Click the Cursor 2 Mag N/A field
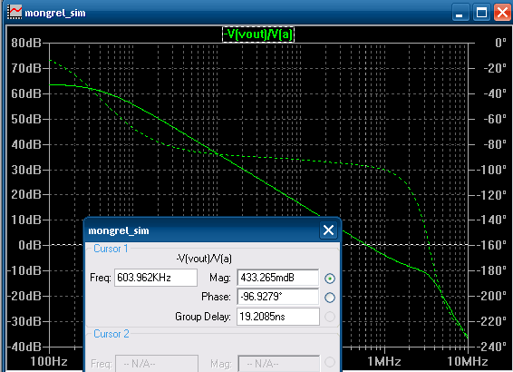The height and width of the screenshot is (372, 513). coord(279,364)
